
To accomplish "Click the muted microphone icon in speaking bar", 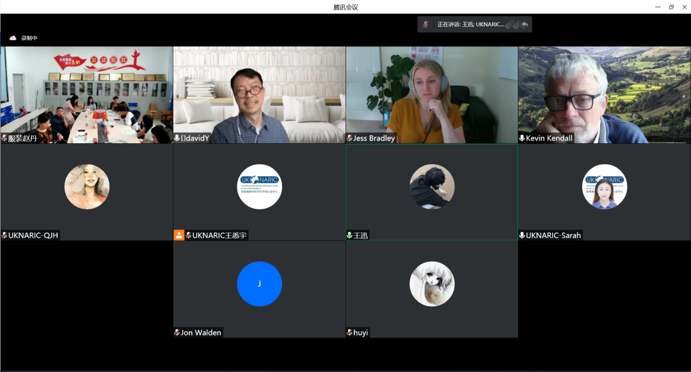I will [x=426, y=24].
